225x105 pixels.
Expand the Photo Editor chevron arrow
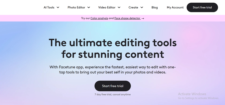(x=89, y=7)
